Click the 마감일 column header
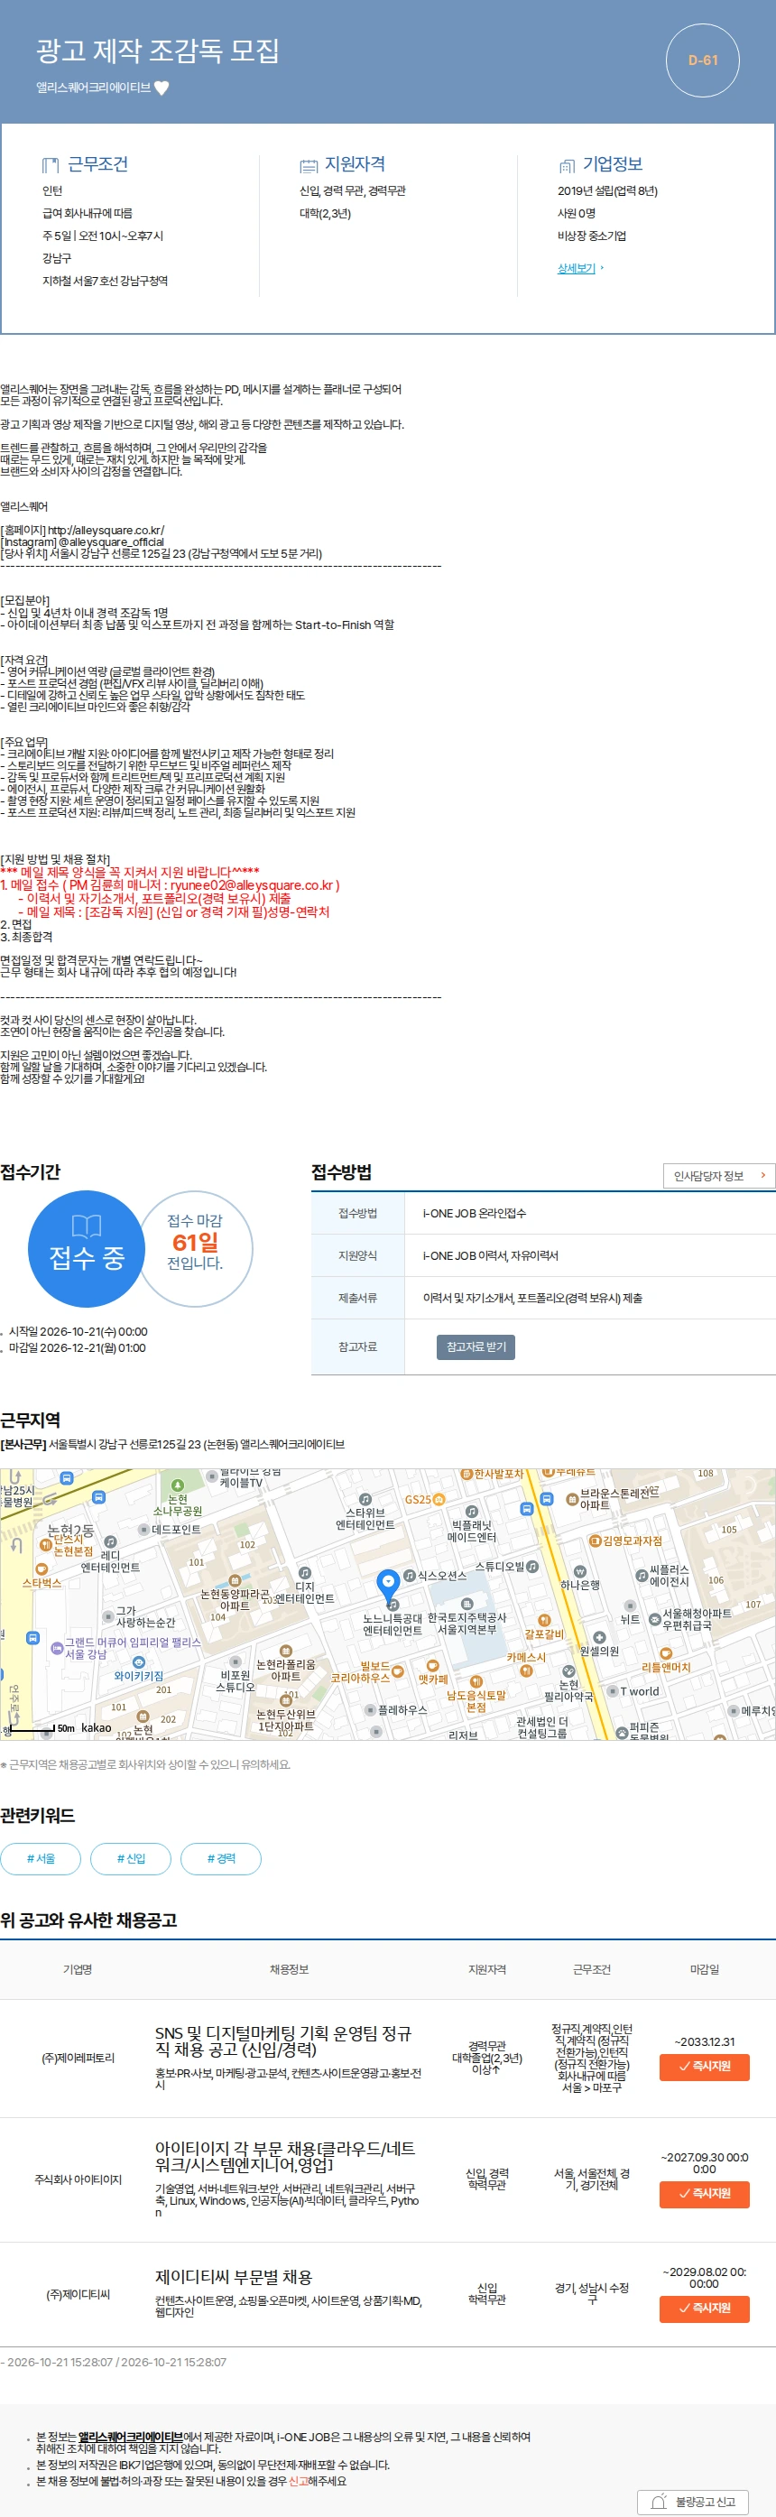The width and height of the screenshot is (776, 2517). pyautogui.click(x=704, y=1969)
